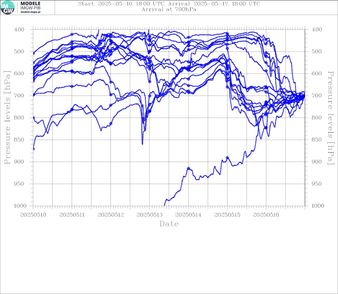
Task: Click the left 800 pressure tick label
Action: pyautogui.click(x=19, y=118)
